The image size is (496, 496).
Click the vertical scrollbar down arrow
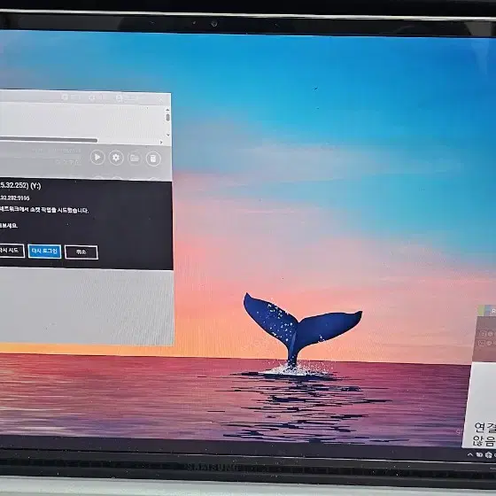click(x=168, y=135)
